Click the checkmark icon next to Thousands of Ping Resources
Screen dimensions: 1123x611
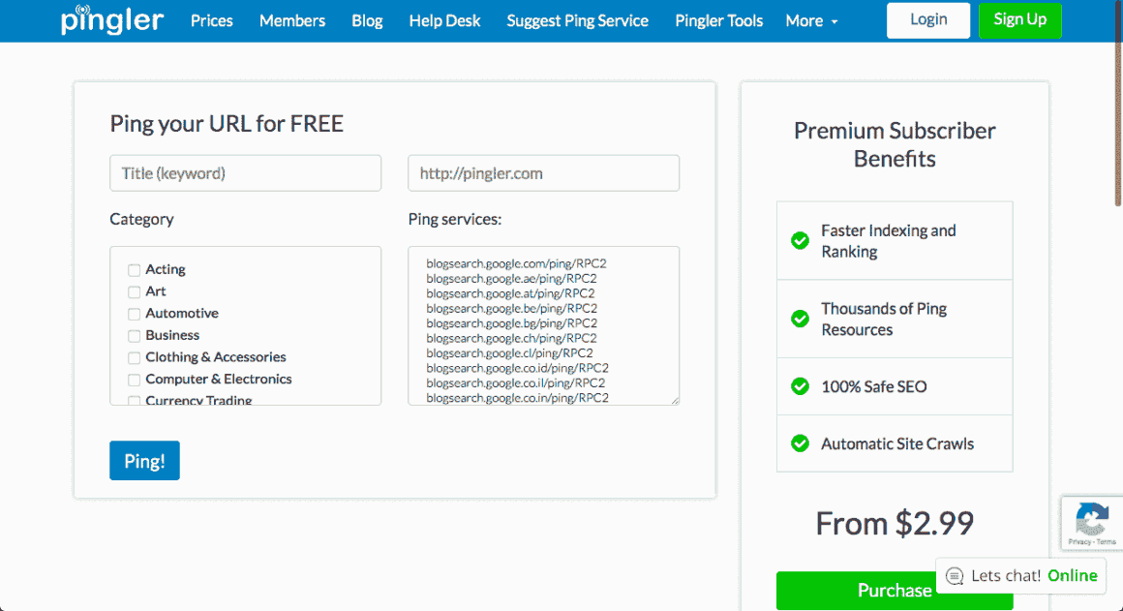click(x=800, y=319)
